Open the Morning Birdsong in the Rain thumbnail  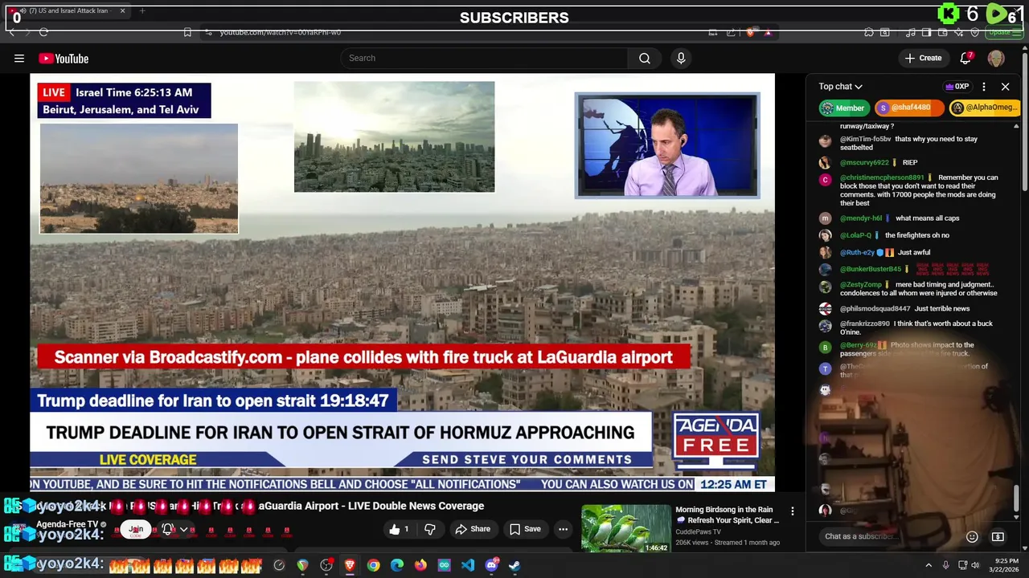tap(625, 528)
